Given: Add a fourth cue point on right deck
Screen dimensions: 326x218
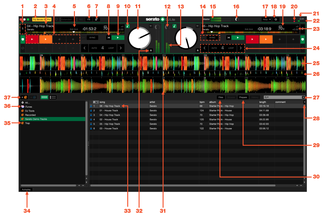Looking at the screenshot, I should pyautogui.click(x=293, y=39).
